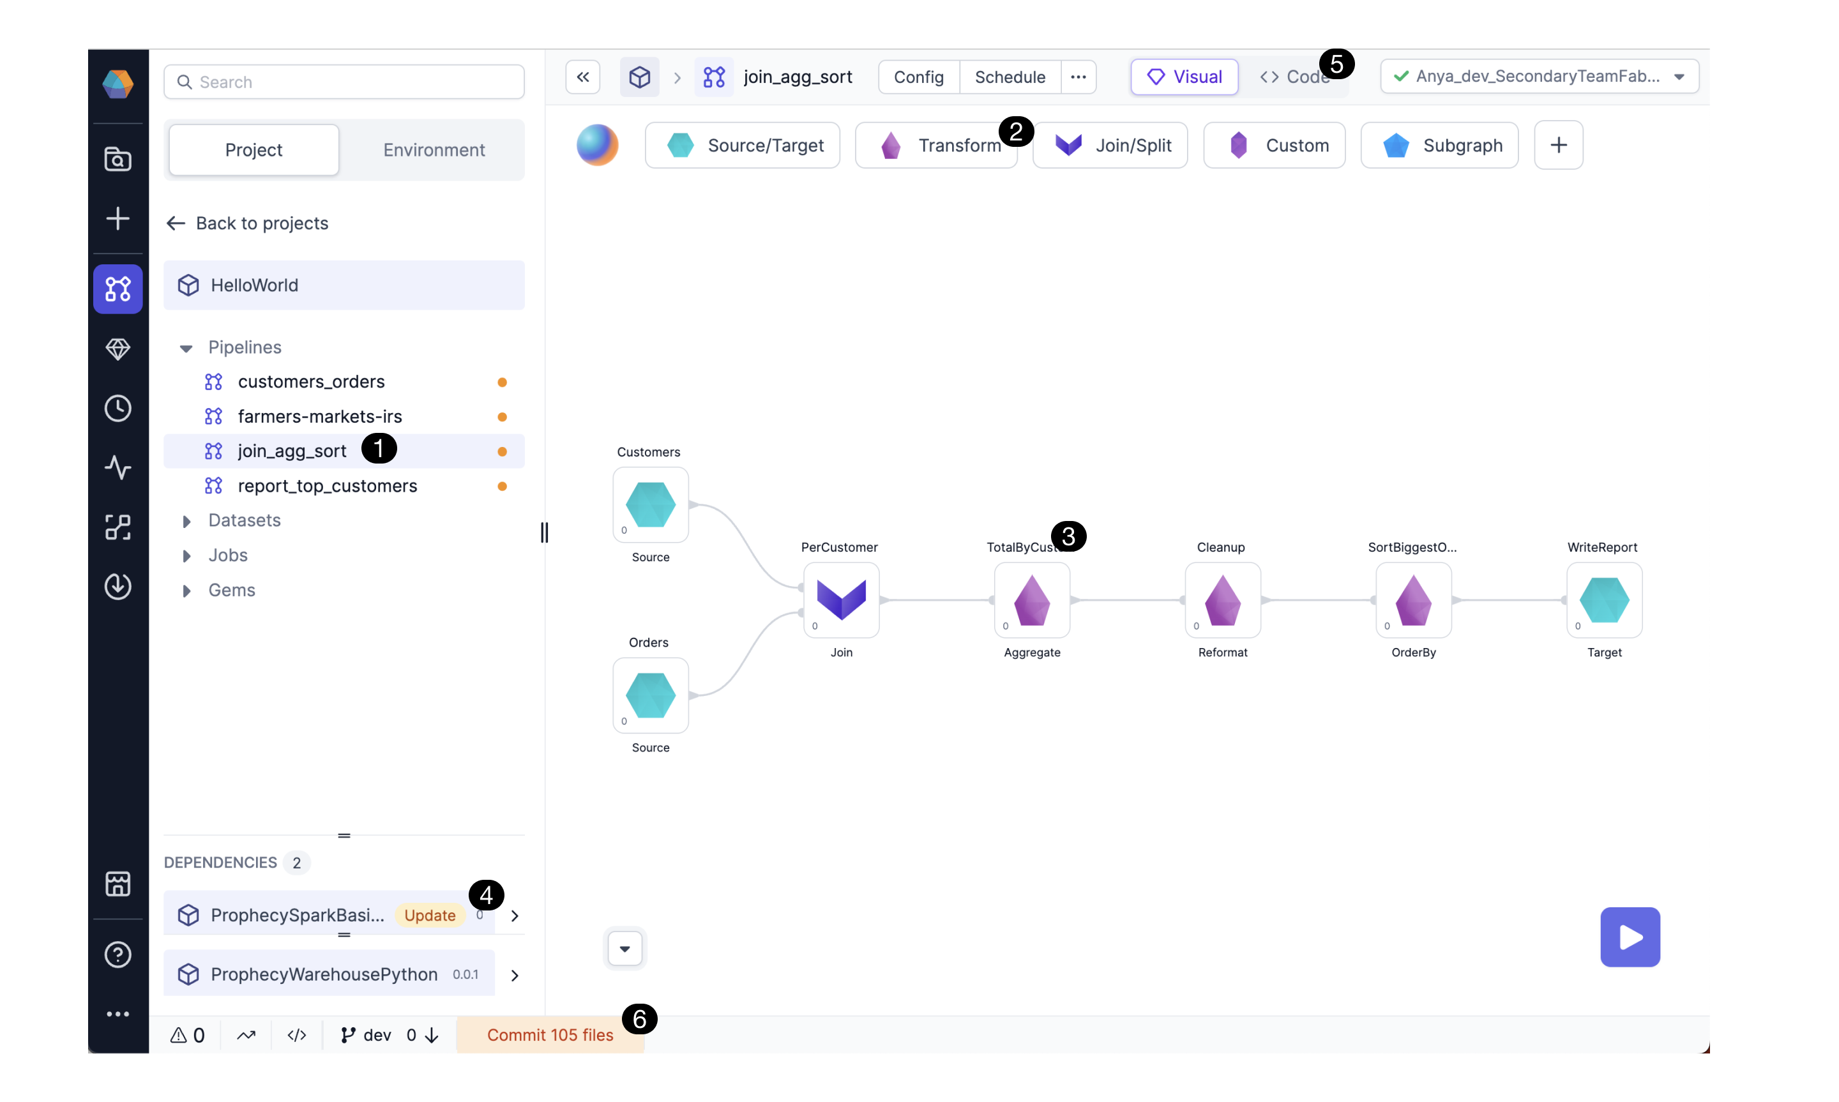Select the Cleanup Reformat gem
Screen dimensions: 1839x1102
[x=1223, y=600]
